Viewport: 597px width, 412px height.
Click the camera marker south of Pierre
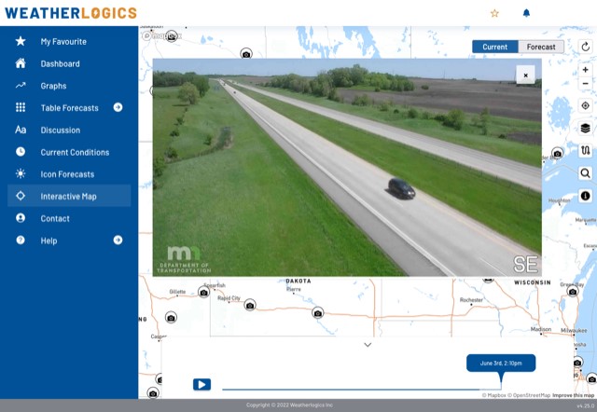pyautogui.click(x=317, y=312)
